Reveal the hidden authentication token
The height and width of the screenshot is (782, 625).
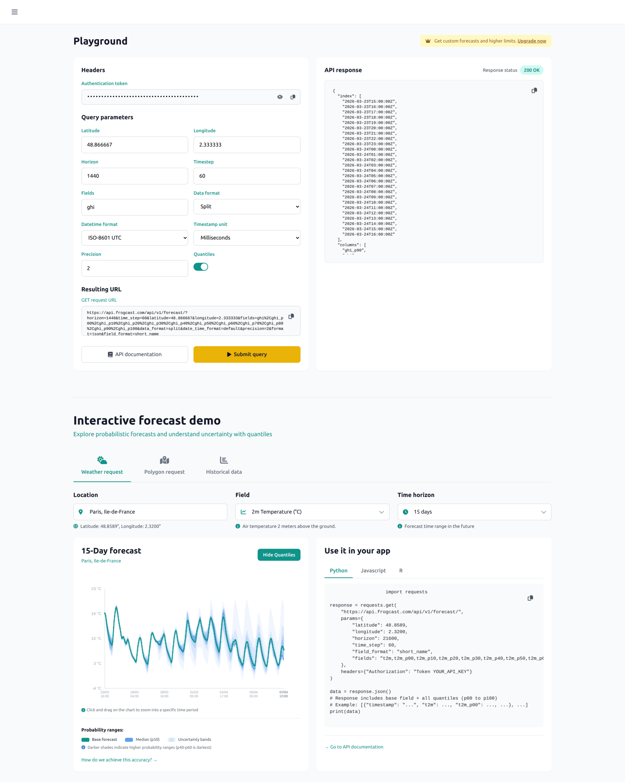280,97
